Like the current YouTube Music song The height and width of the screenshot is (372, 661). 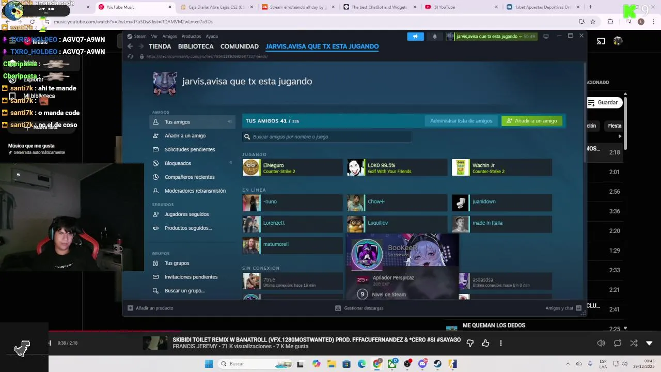point(485,343)
